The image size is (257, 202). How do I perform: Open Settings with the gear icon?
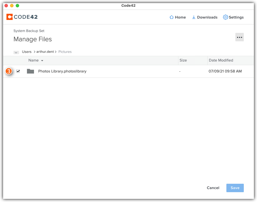[225, 17]
